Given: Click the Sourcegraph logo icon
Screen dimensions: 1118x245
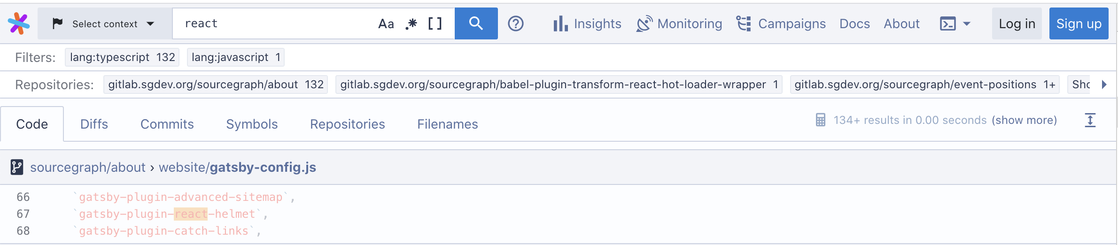Looking at the screenshot, I should coord(19,23).
